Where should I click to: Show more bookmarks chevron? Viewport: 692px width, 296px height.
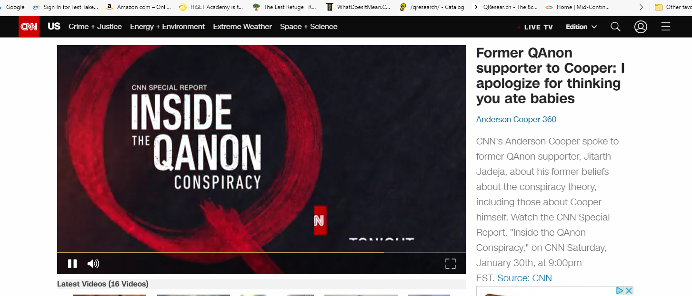[641, 7]
